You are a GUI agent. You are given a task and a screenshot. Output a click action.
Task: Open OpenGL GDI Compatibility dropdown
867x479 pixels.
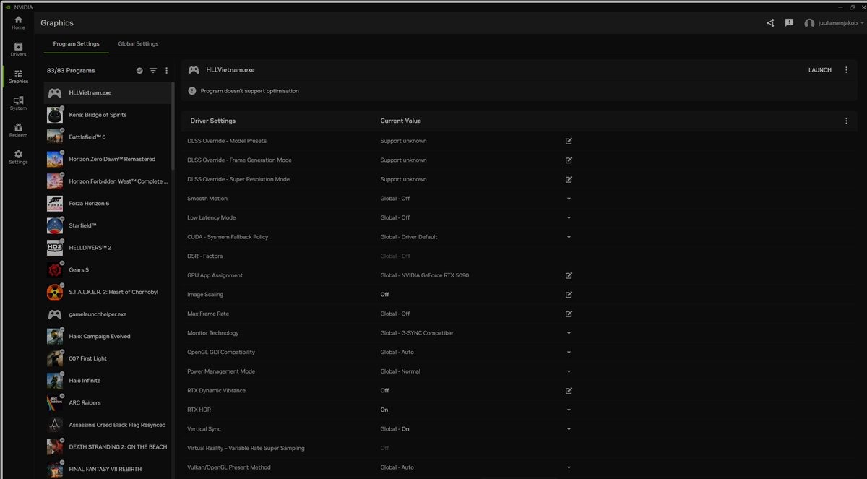click(569, 353)
